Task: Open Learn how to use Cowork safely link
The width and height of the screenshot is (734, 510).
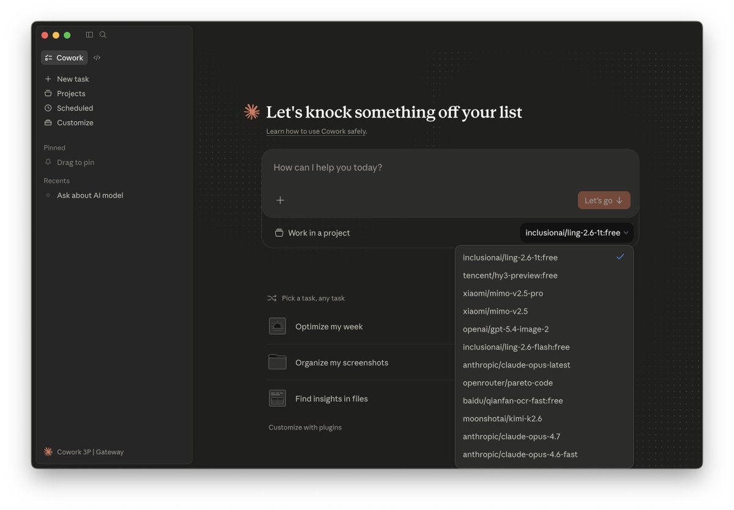Action: click(316, 131)
